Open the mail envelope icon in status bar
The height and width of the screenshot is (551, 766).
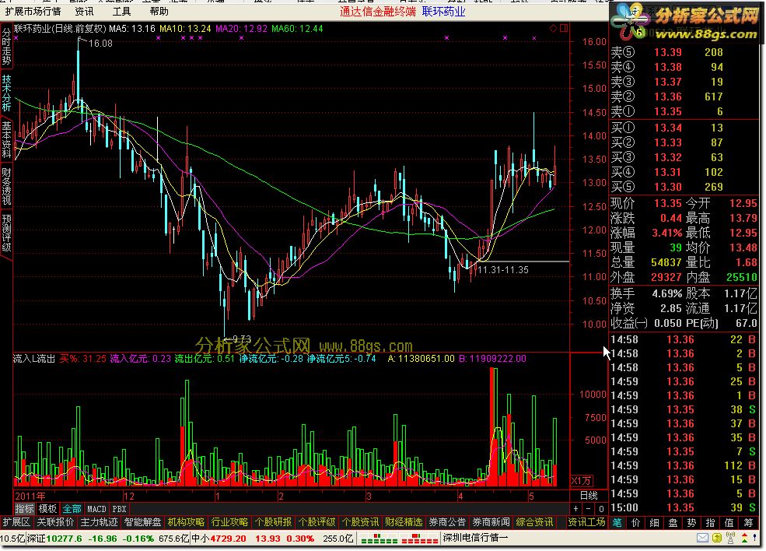[702, 539]
